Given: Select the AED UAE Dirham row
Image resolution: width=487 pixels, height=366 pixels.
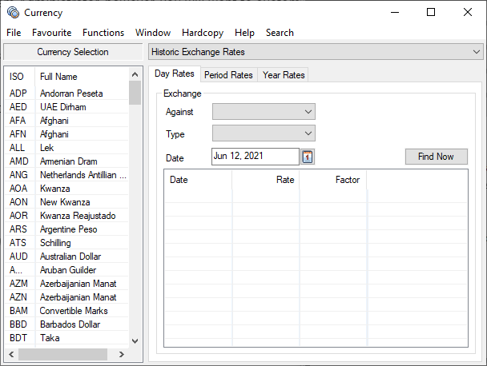Looking at the screenshot, I should coord(66,107).
